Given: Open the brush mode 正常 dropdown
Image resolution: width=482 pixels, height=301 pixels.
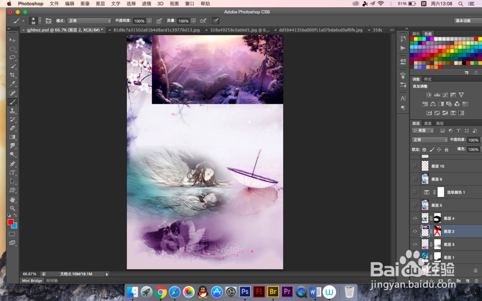Looking at the screenshot, I should 89,21.
